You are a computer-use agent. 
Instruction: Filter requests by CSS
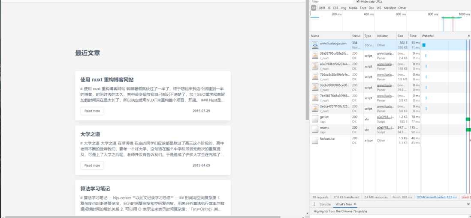(335, 8)
